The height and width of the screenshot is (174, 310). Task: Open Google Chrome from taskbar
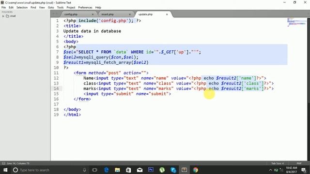point(196,170)
